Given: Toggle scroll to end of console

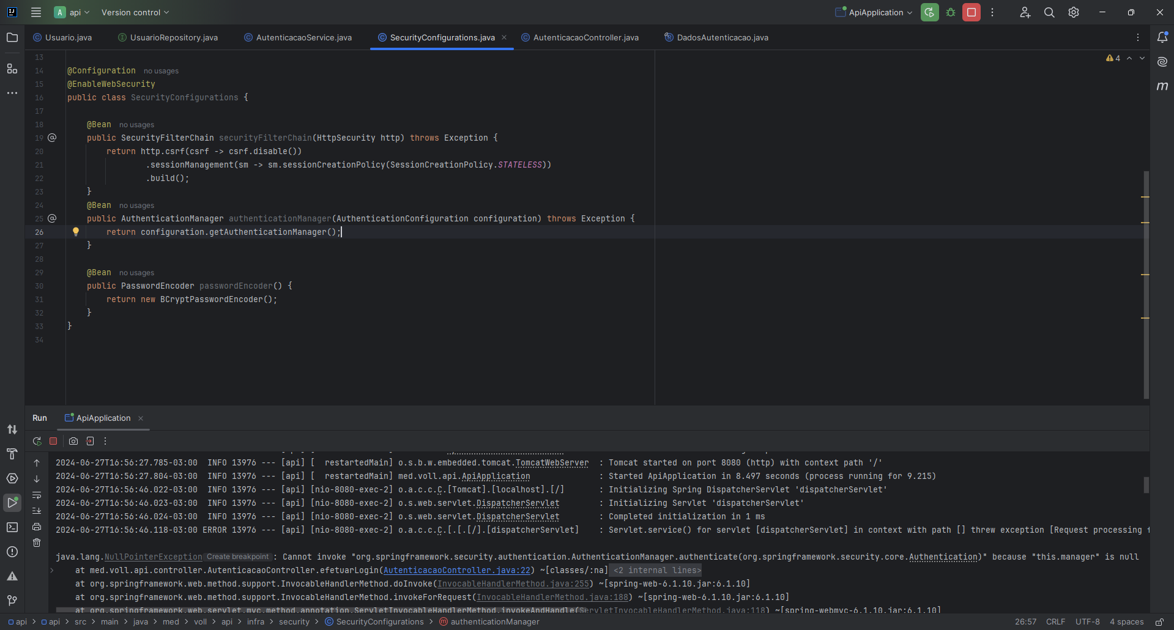Looking at the screenshot, I should point(37,511).
